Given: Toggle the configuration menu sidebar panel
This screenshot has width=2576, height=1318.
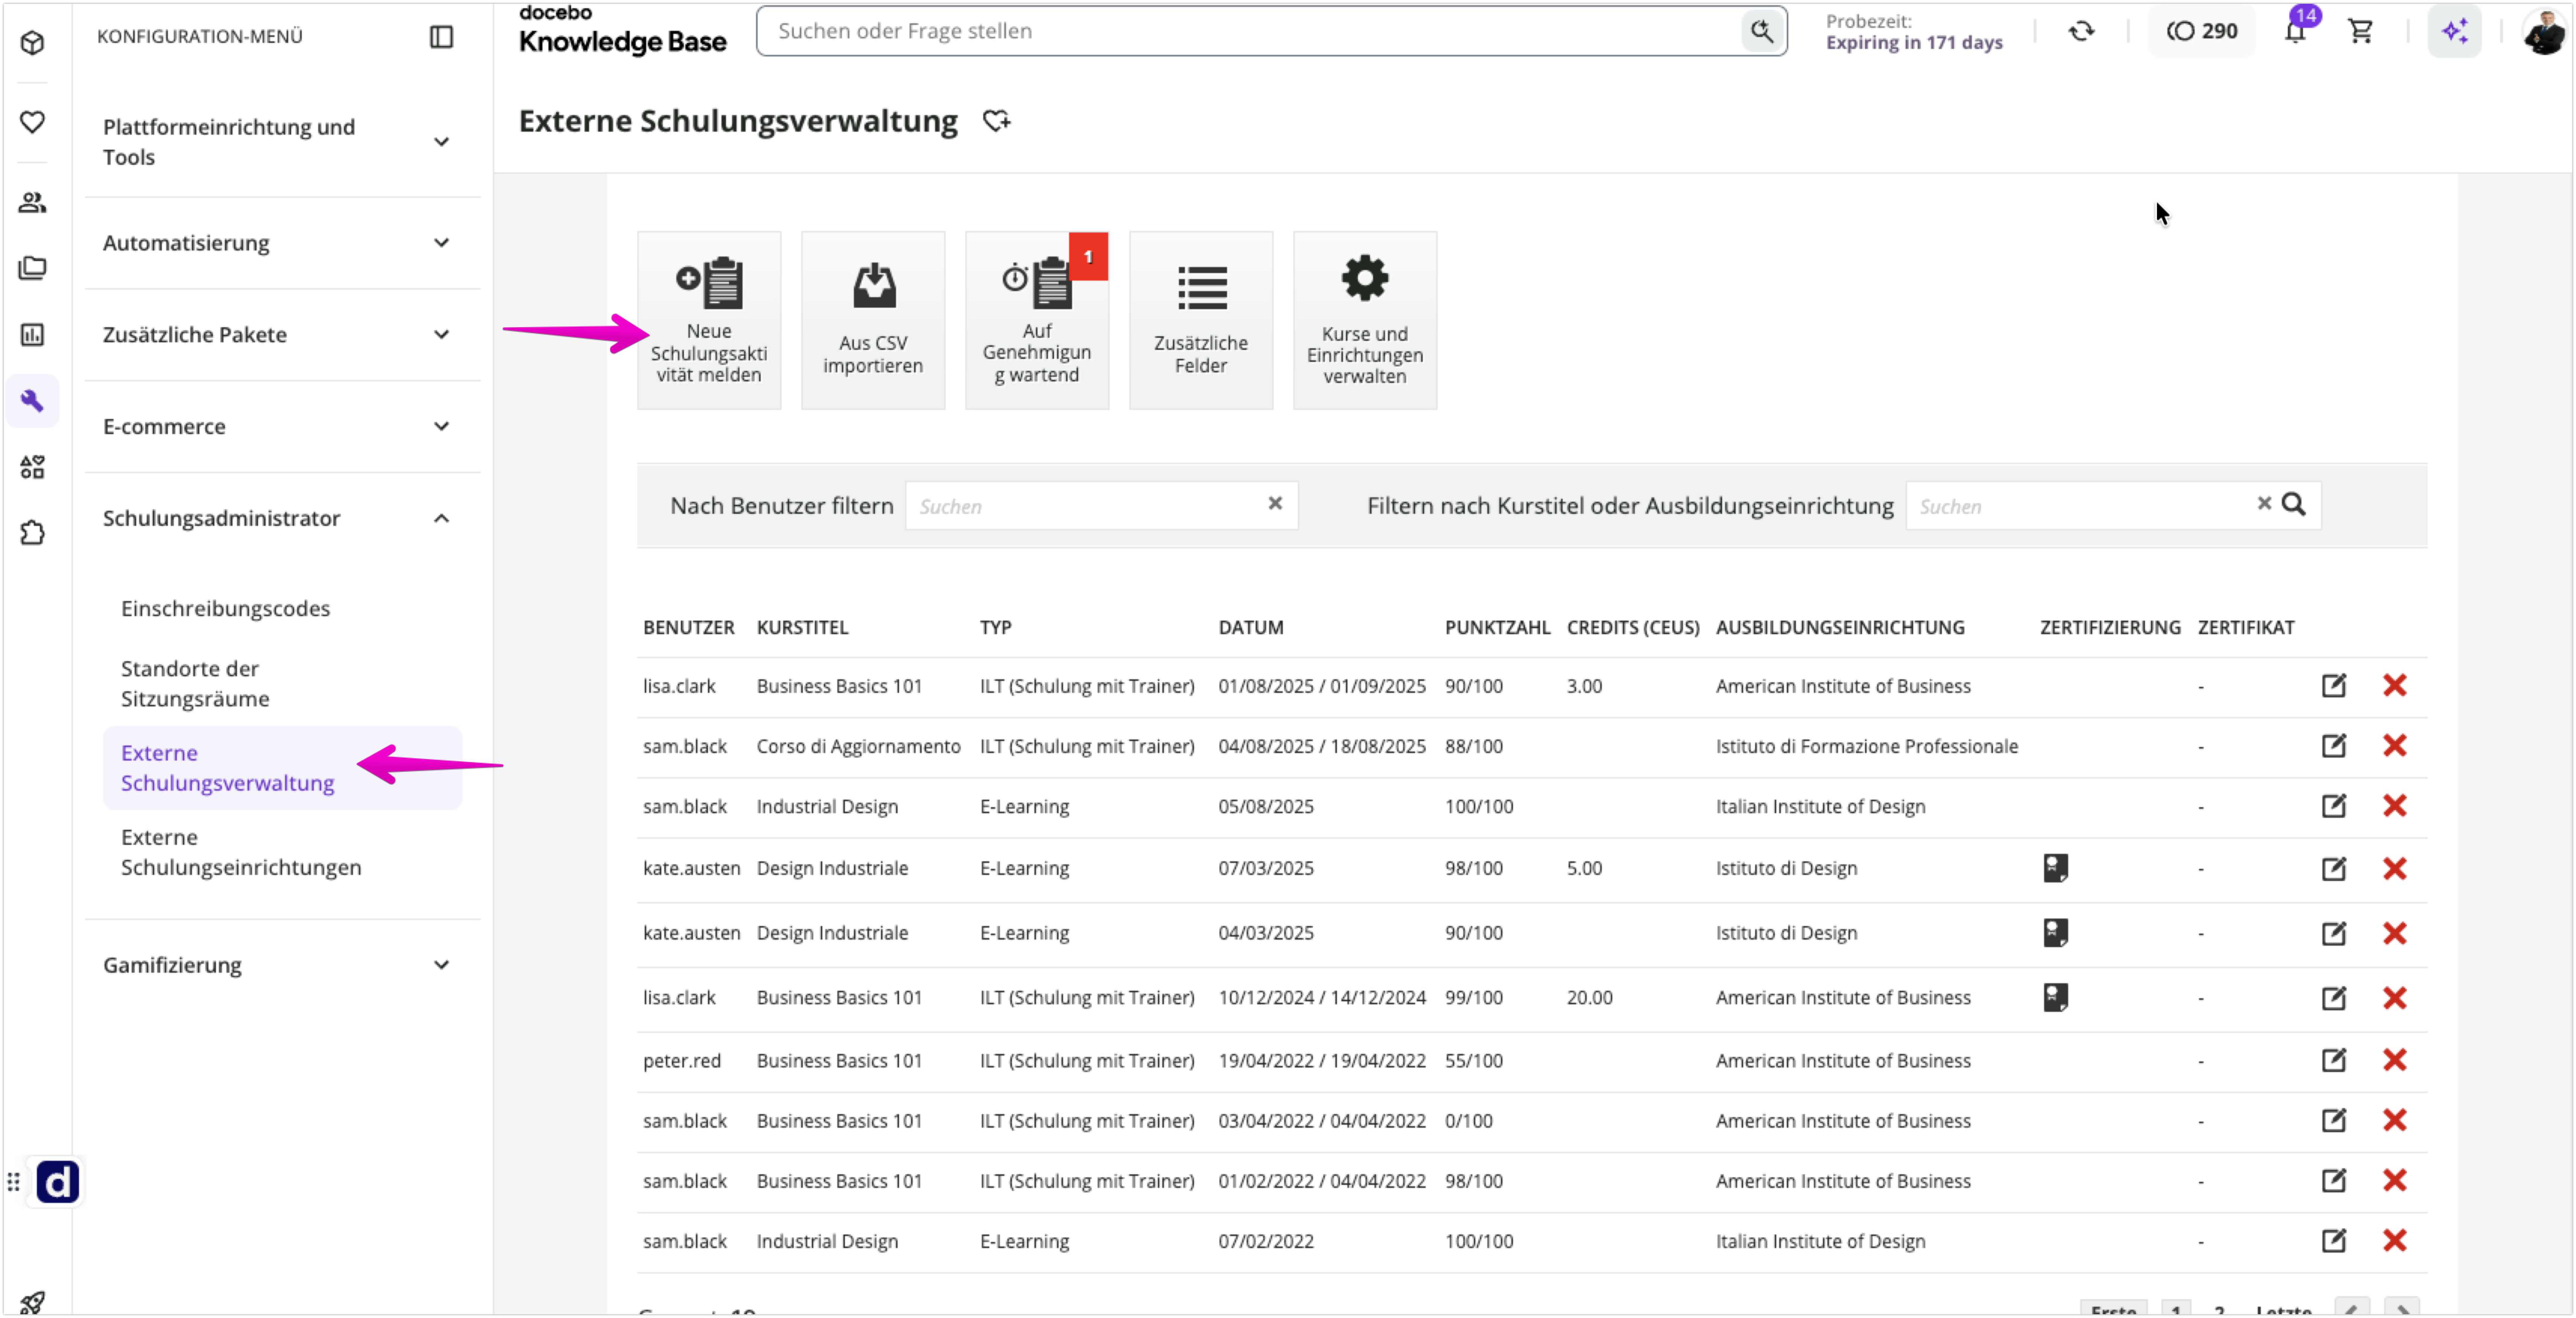Looking at the screenshot, I should (x=441, y=37).
